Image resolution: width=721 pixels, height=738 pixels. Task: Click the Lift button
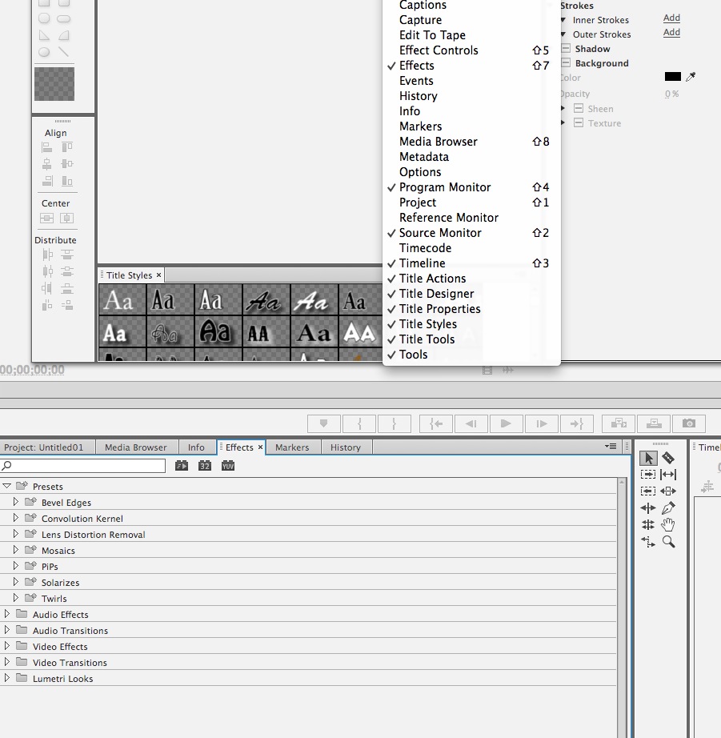[619, 423]
